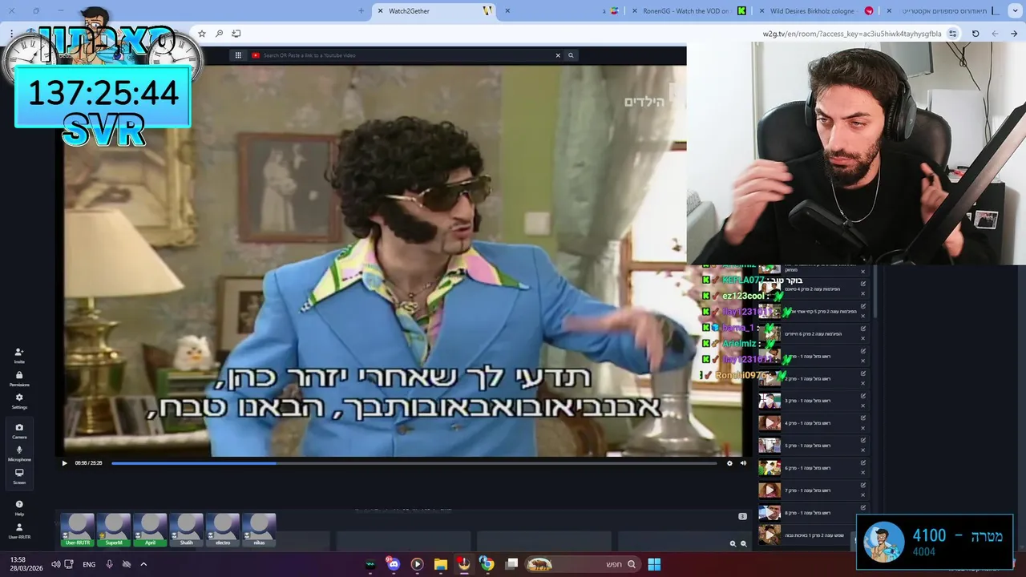Open the apps grid icon beside search
1026x577 pixels.
(x=238, y=55)
